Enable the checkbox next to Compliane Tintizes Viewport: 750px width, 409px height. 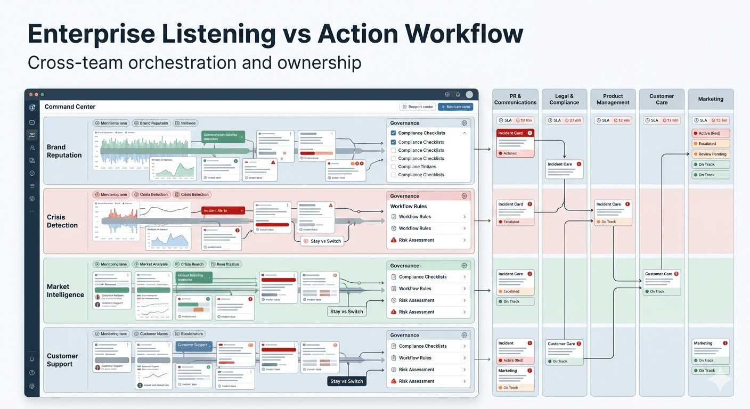[x=393, y=167]
